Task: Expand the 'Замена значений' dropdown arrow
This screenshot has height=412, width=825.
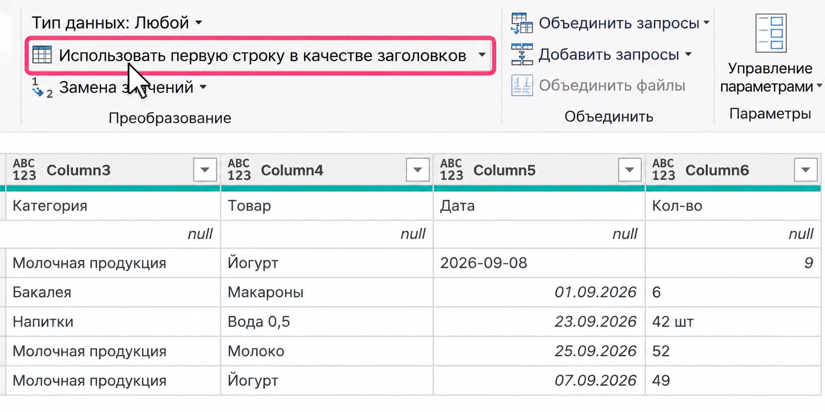Action: coord(203,87)
